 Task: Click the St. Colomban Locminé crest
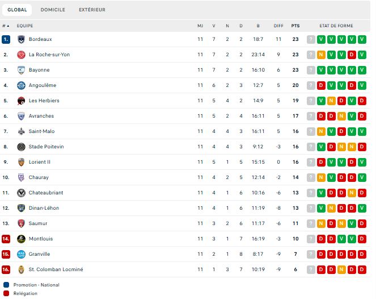(x=21, y=269)
